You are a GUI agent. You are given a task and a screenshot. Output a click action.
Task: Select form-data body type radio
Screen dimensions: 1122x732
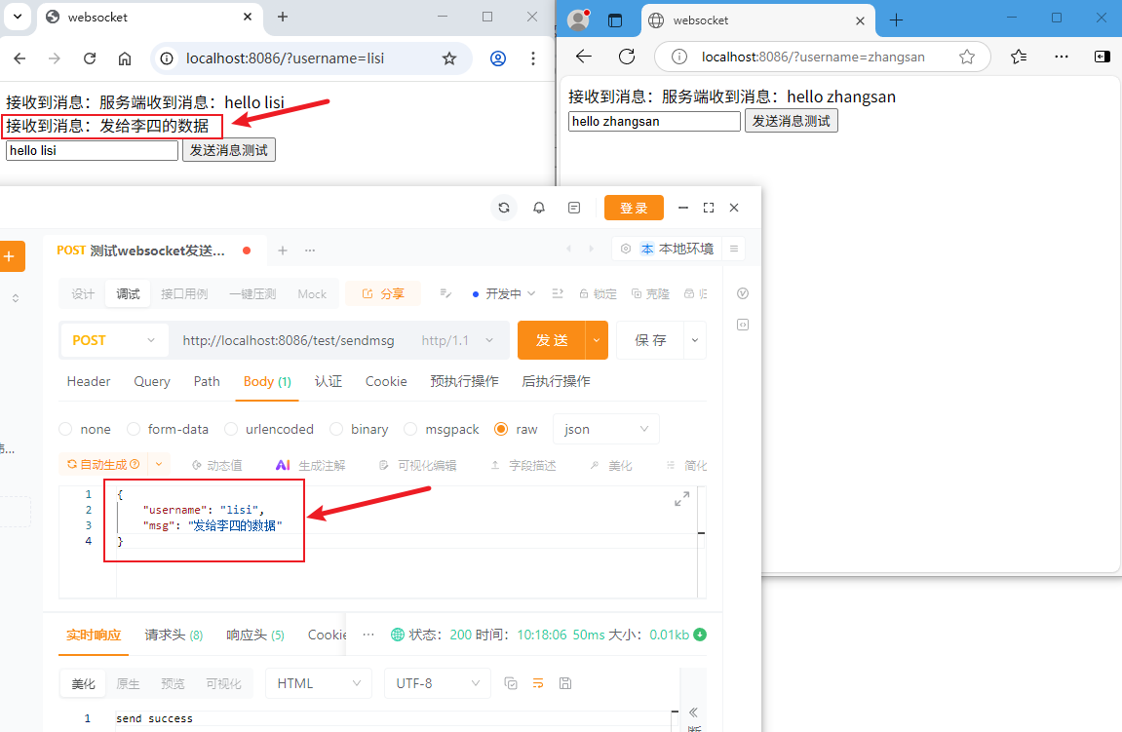134,429
